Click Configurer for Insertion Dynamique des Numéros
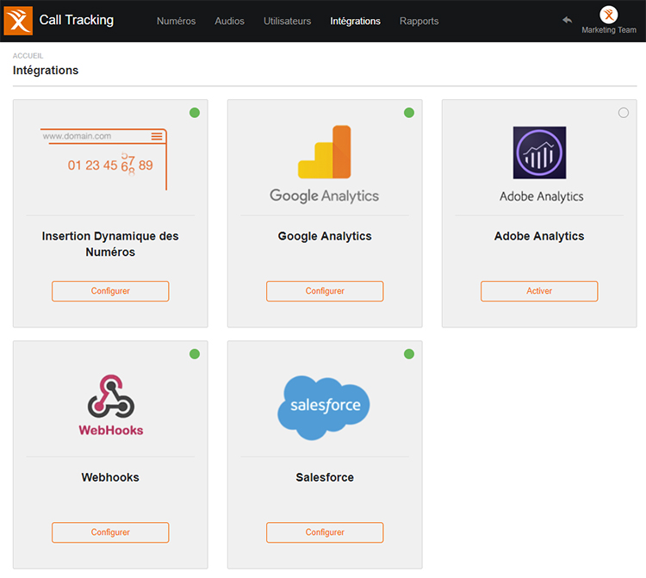The image size is (646, 578). 110,291
